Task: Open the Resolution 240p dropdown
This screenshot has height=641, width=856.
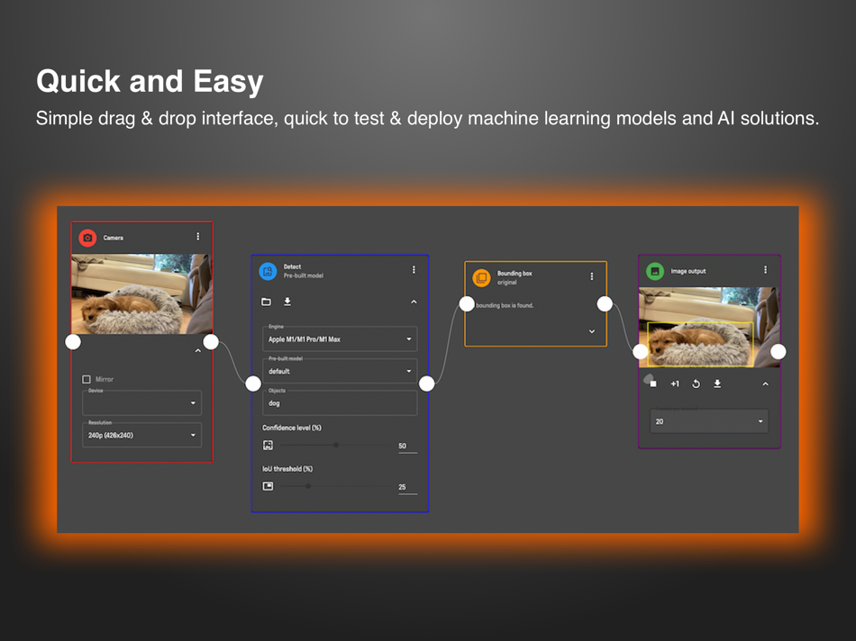Action: click(x=142, y=435)
